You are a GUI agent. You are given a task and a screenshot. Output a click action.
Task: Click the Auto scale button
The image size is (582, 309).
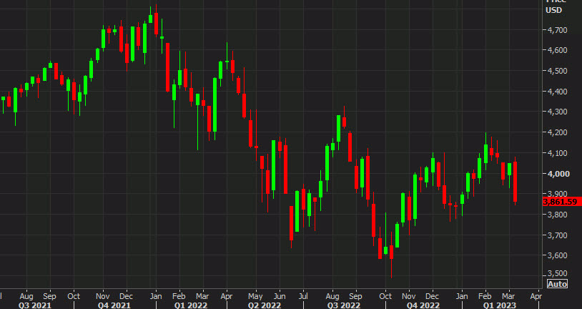click(x=557, y=284)
